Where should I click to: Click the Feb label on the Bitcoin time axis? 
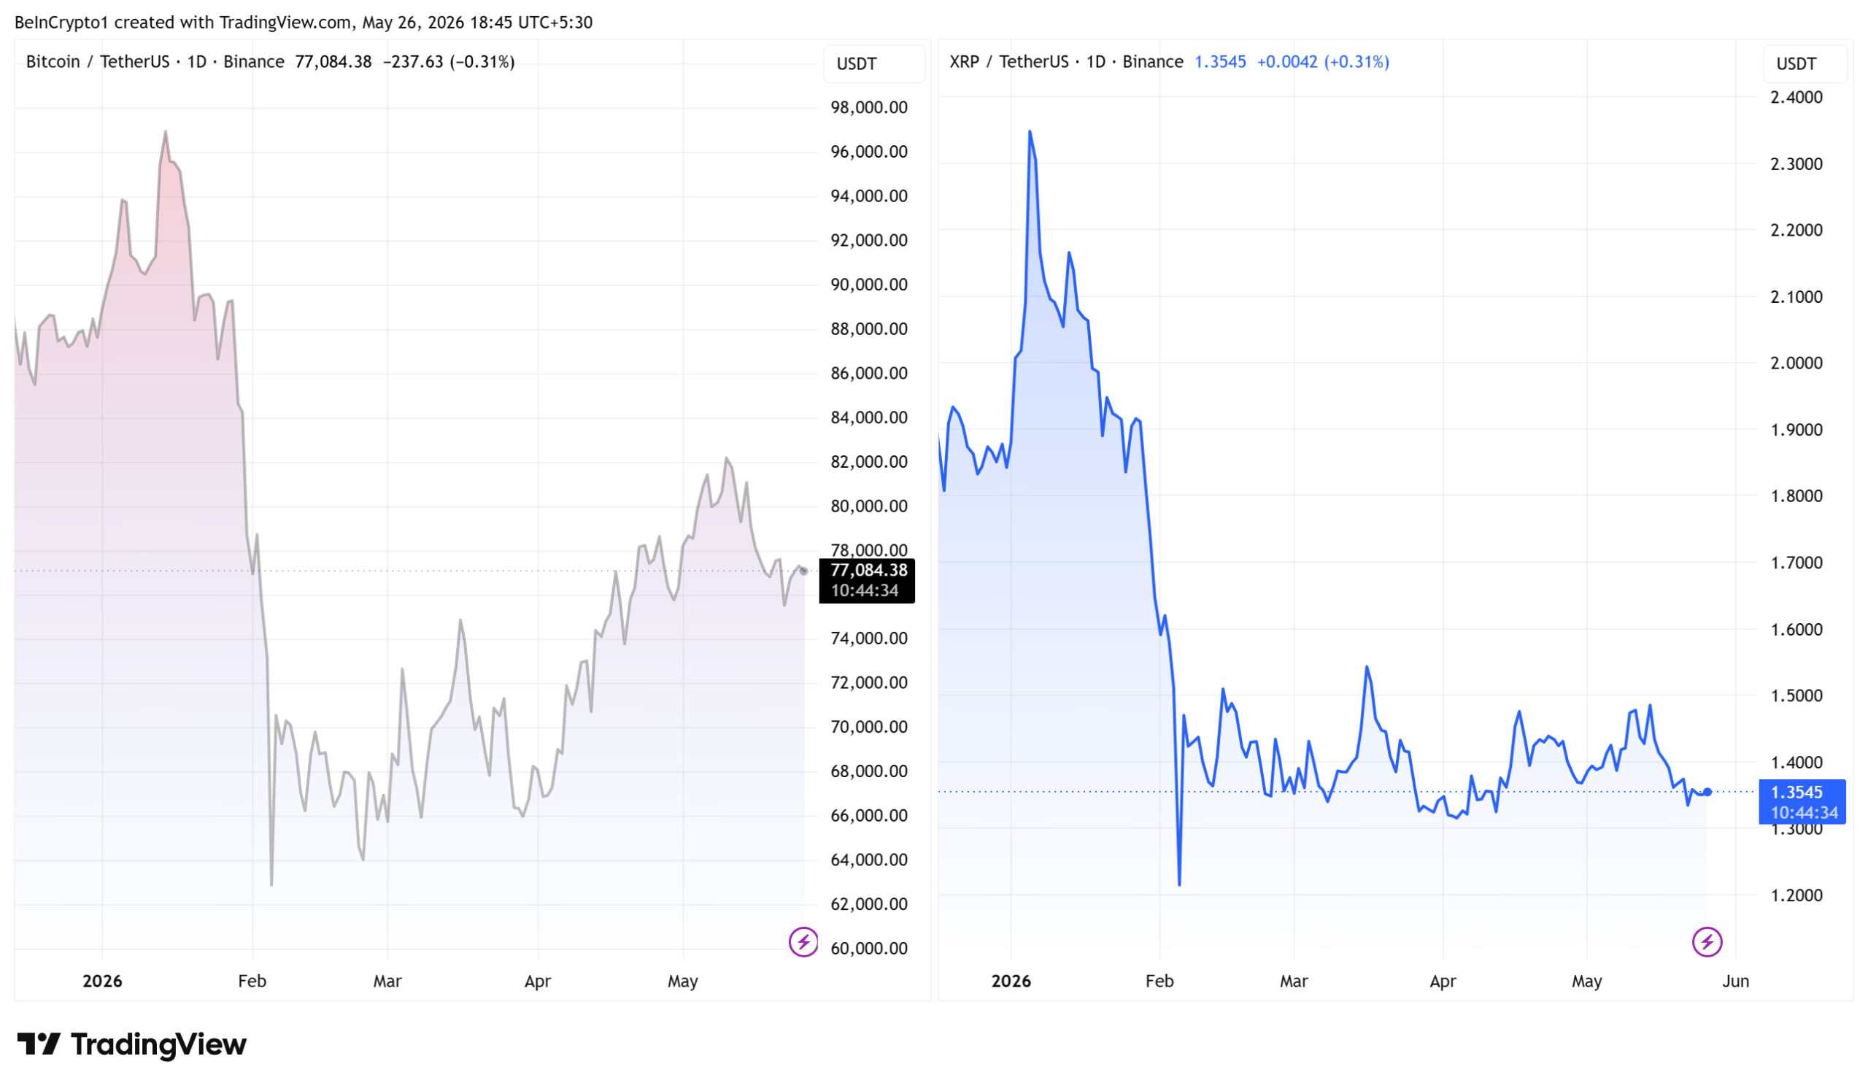point(252,981)
